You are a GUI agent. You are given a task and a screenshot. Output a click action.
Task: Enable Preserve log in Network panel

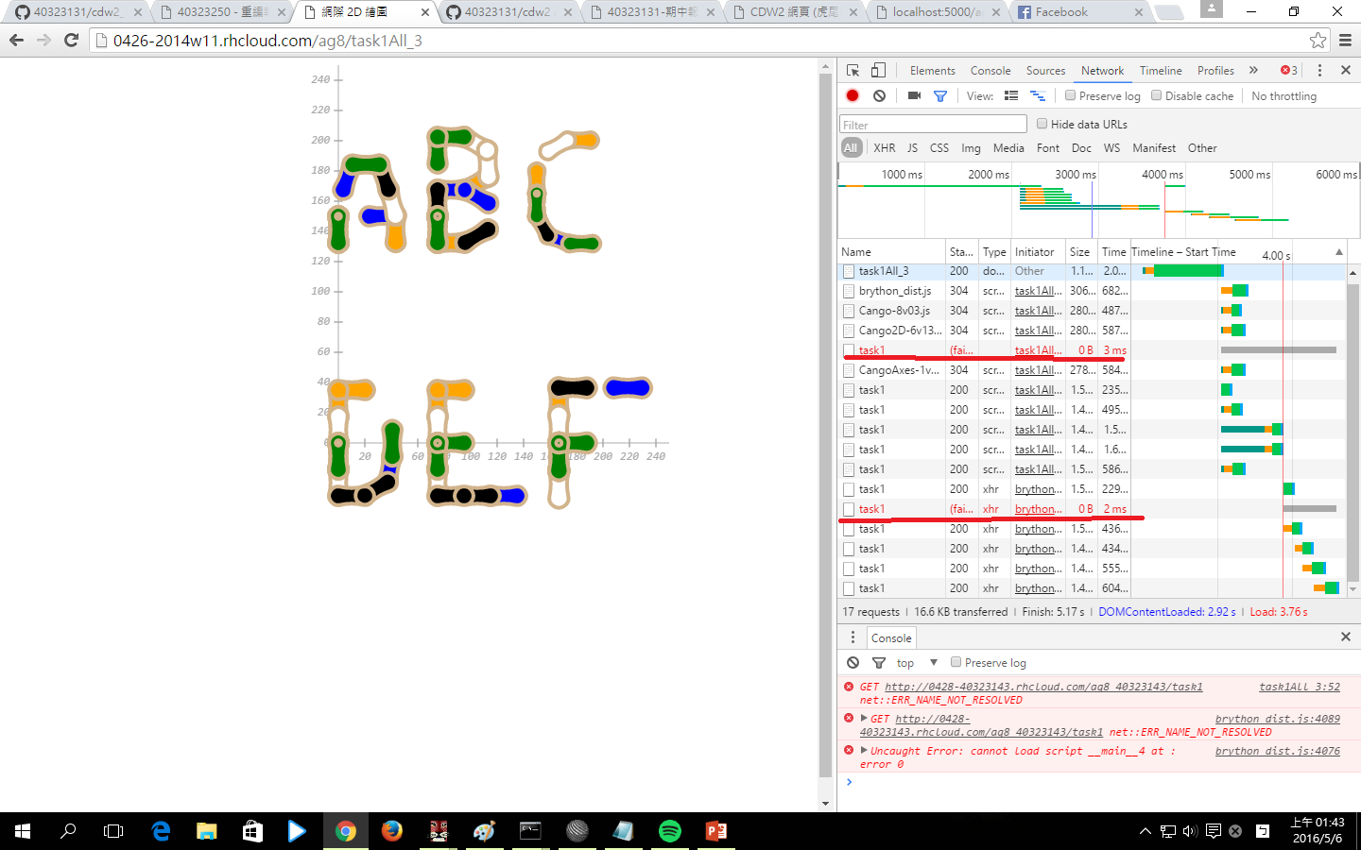1071,95
